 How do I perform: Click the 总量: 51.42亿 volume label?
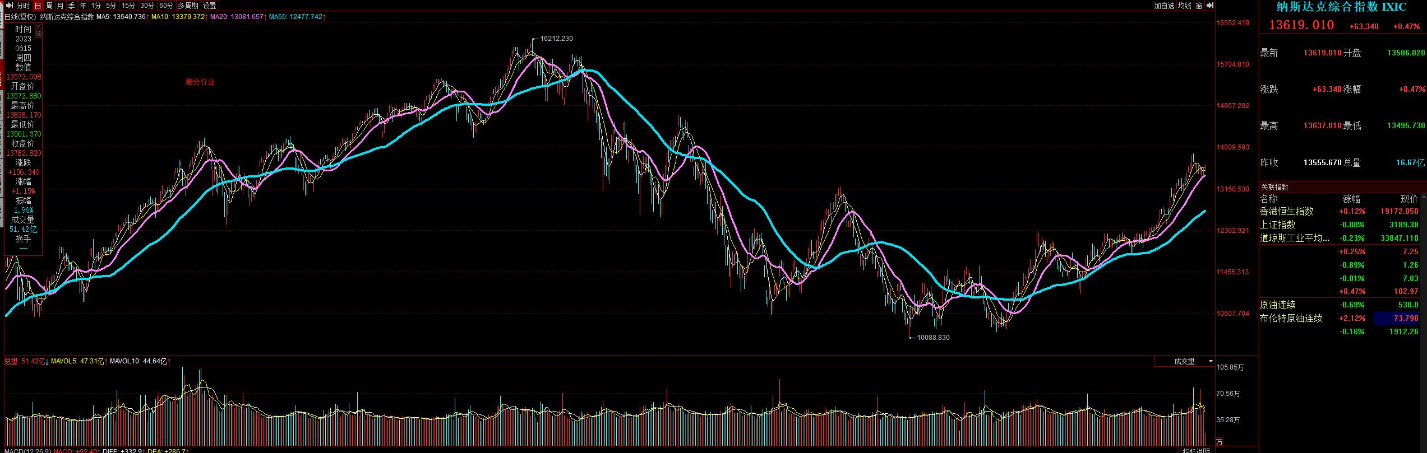[x=26, y=362]
